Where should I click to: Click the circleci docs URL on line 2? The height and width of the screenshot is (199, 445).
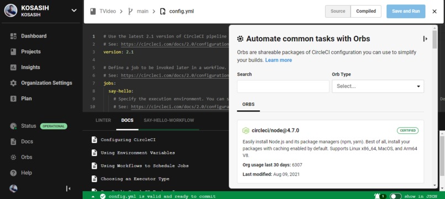[x=175, y=44]
